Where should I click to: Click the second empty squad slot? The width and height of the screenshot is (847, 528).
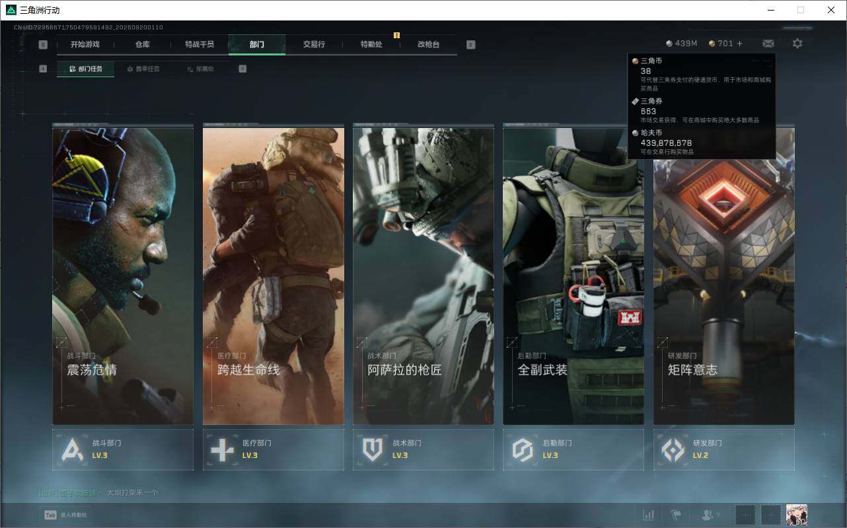coord(771,515)
